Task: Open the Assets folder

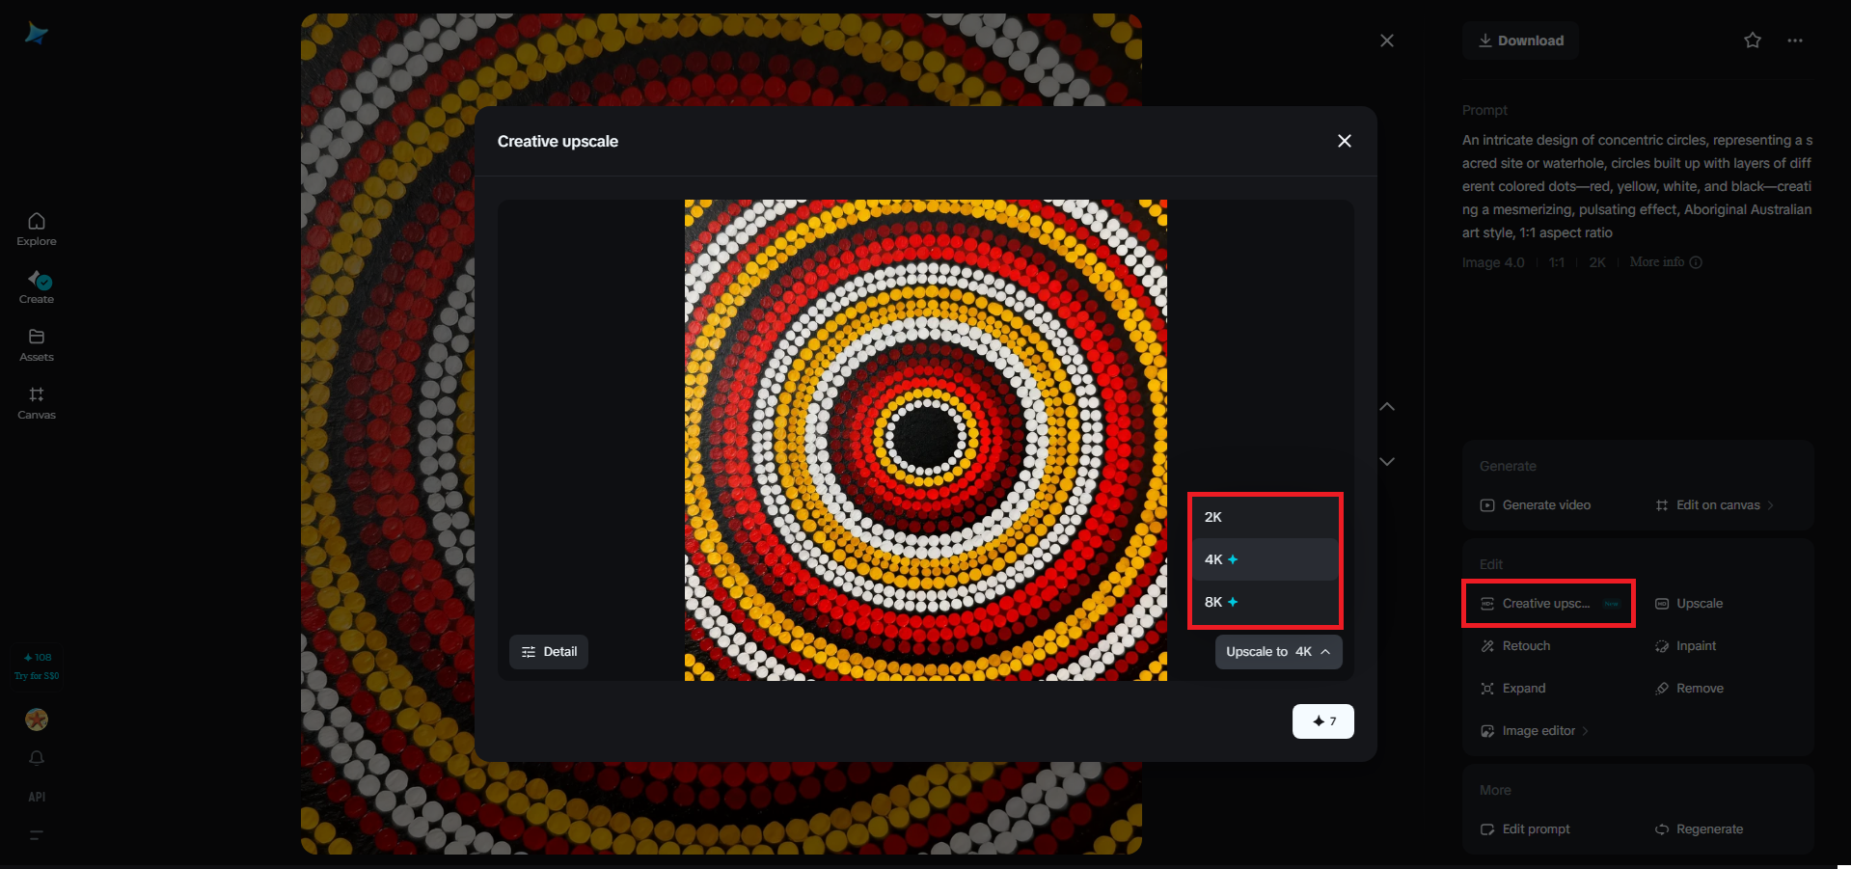Action: pyautogui.click(x=37, y=345)
